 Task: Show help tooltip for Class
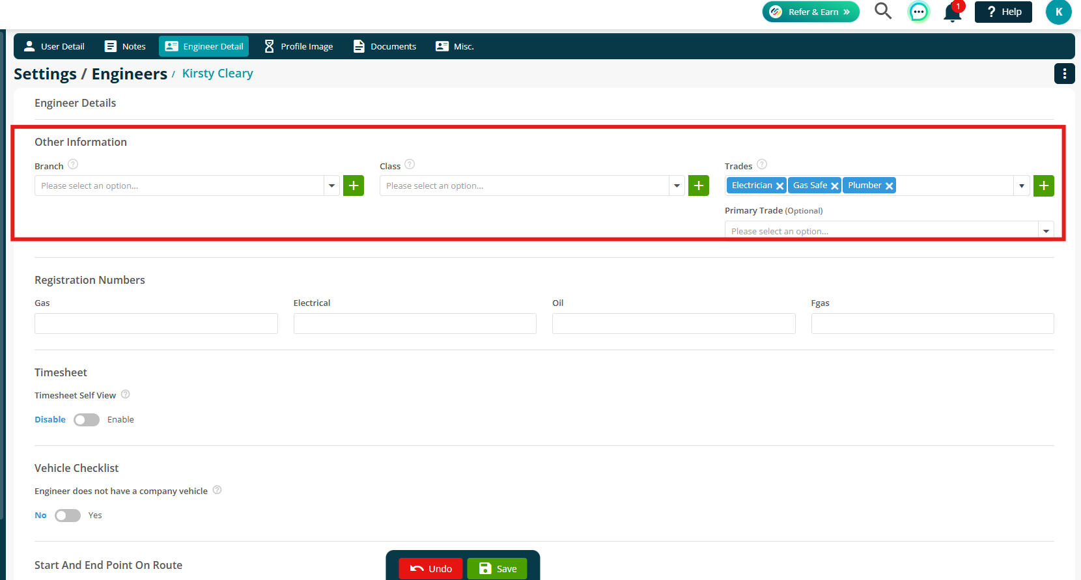pyautogui.click(x=410, y=165)
